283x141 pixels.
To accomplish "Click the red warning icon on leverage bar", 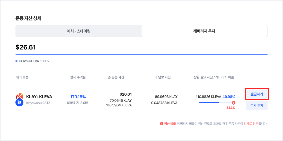I will (233, 103).
